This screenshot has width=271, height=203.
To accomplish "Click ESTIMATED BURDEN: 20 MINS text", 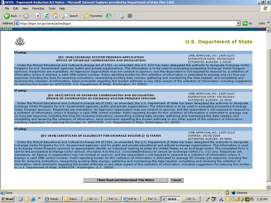I will click(210, 100).
